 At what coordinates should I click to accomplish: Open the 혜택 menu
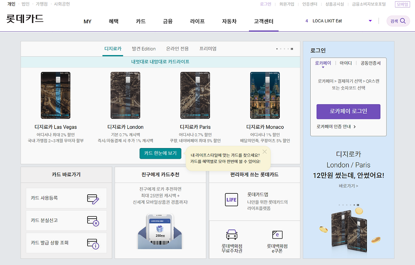(113, 21)
